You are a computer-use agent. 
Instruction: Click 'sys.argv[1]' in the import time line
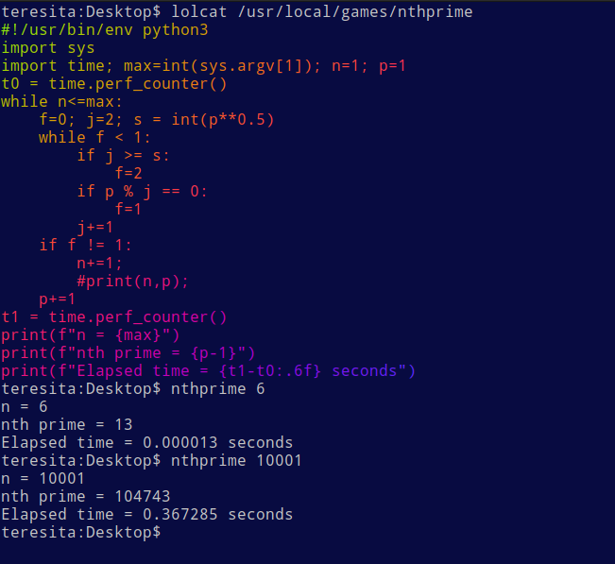[251, 66]
